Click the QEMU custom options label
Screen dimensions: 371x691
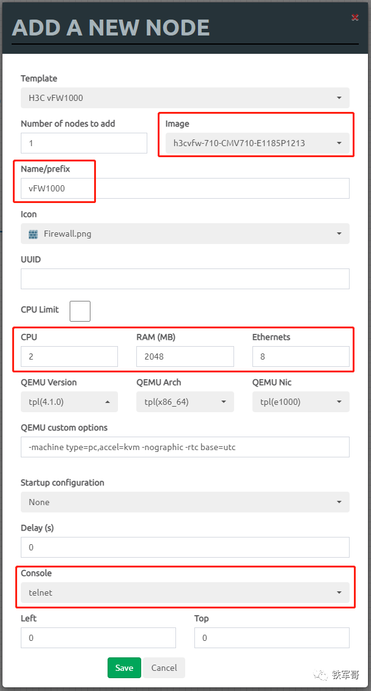click(64, 427)
